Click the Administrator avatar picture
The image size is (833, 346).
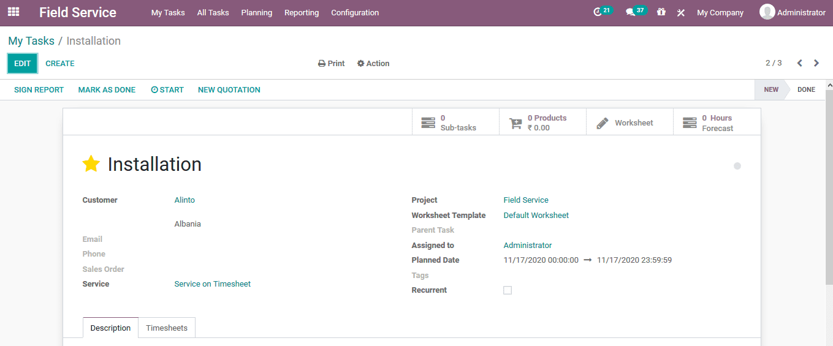click(767, 12)
